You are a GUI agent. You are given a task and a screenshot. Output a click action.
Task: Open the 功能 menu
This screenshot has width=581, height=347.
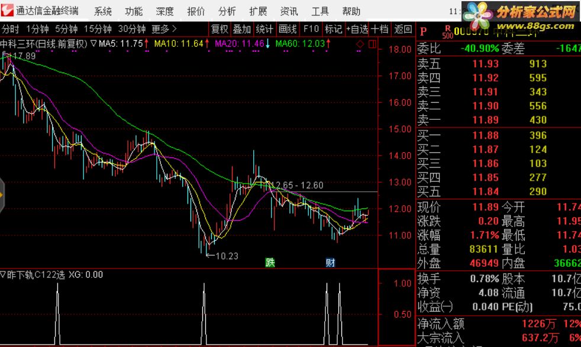pos(134,11)
